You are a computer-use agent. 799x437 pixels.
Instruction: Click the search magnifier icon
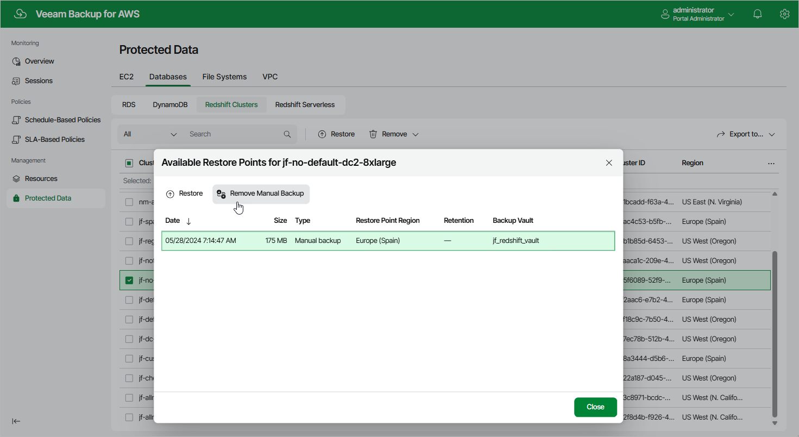coord(287,134)
